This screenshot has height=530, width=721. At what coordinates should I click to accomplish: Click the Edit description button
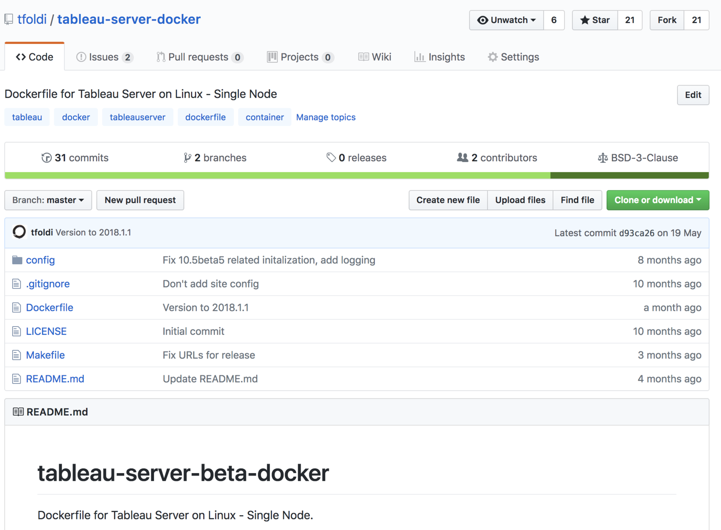tap(693, 95)
